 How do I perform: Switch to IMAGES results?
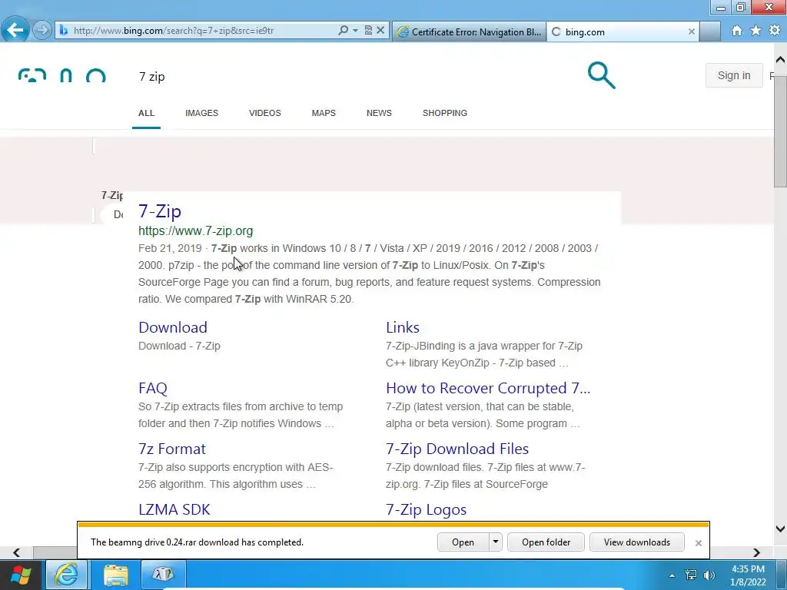[201, 113]
